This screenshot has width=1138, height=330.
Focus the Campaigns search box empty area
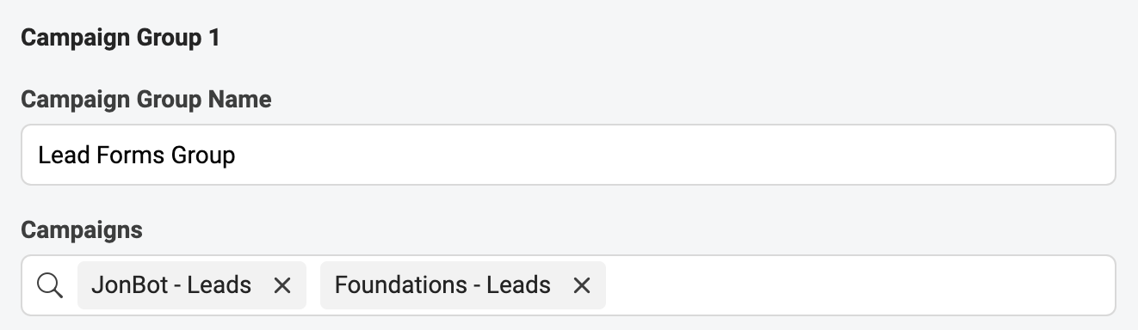tap(861, 285)
